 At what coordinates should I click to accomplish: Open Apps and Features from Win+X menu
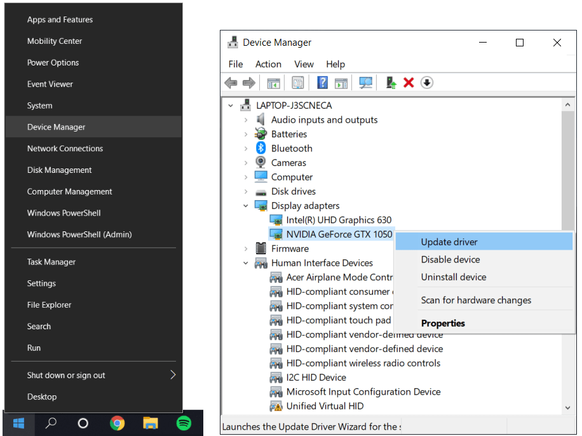pyautogui.click(x=93, y=20)
